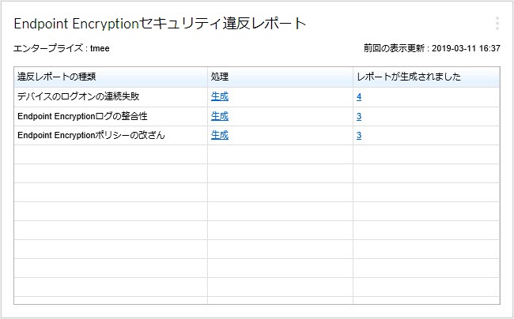Click the 前回の表示更新 timestamp
514x319 pixels.
[x=432, y=48]
